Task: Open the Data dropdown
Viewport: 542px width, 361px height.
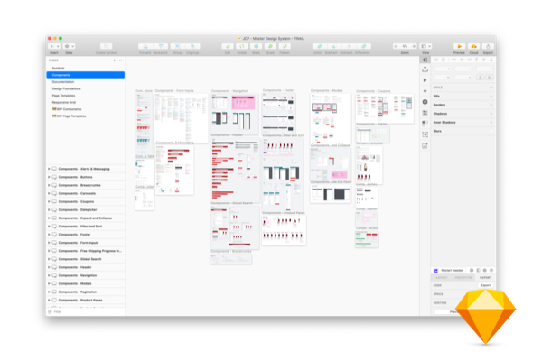Action: [70, 46]
